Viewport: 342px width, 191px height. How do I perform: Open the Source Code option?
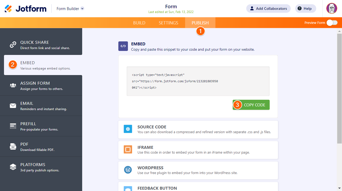198,129
